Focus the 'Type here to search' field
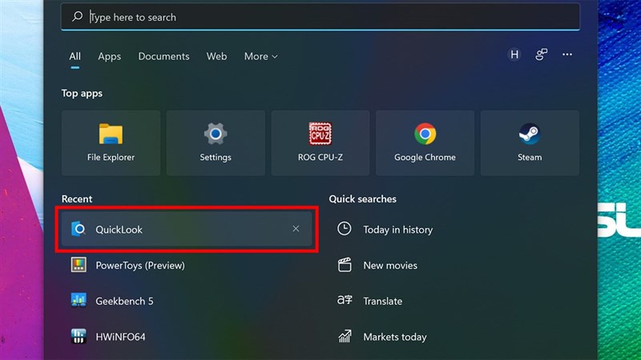The image size is (641, 360). (x=320, y=17)
